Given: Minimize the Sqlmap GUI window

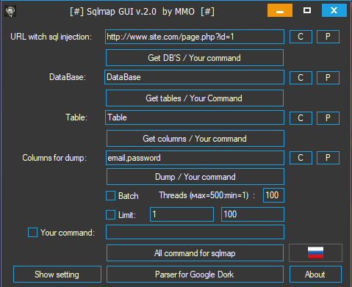Looking at the screenshot, I should (x=280, y=10).
